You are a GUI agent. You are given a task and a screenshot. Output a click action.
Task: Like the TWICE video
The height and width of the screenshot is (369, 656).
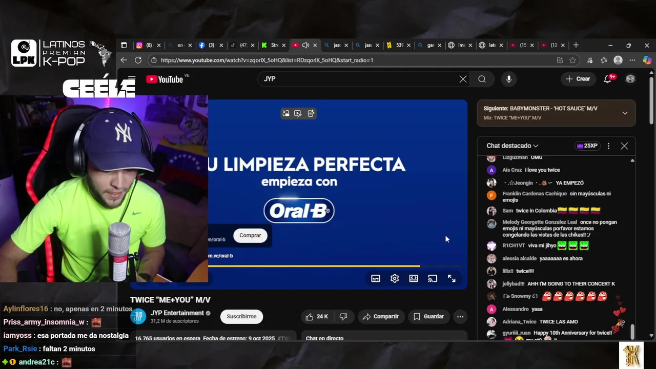click(x=317, y=317)
